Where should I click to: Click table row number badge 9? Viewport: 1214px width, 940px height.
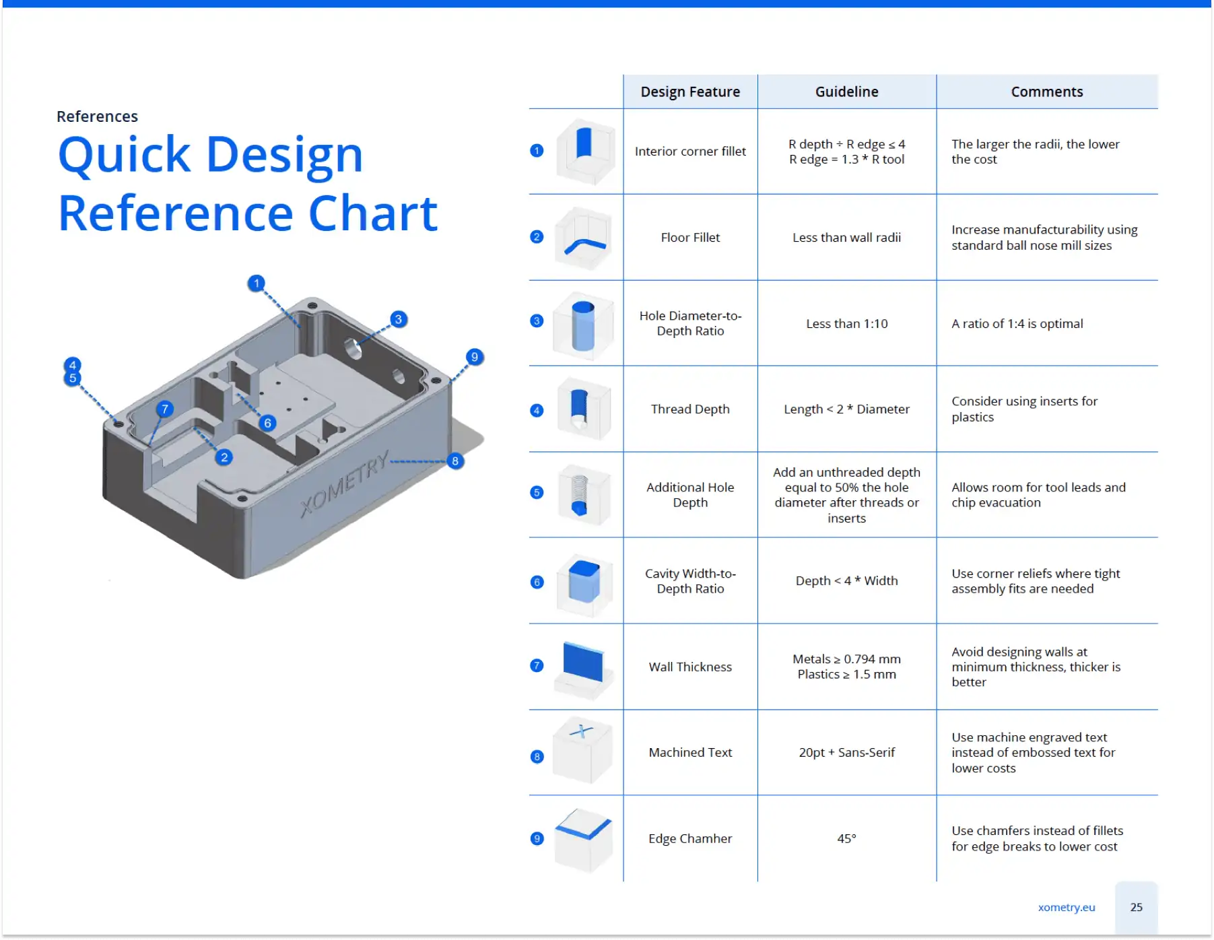point(537,839)
